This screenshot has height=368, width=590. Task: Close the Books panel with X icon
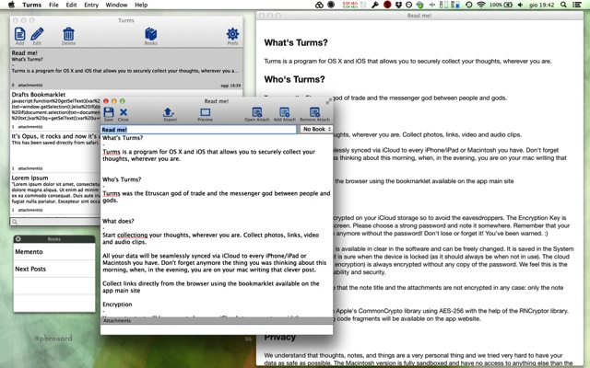pos(18,239)
